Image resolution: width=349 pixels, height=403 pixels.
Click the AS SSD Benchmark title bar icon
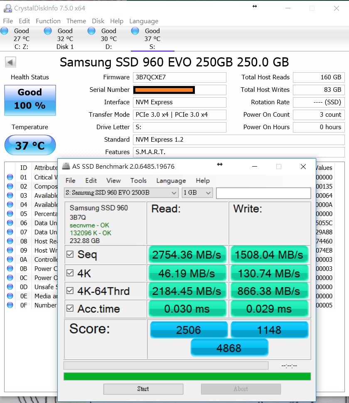click(x=66, y=166)
